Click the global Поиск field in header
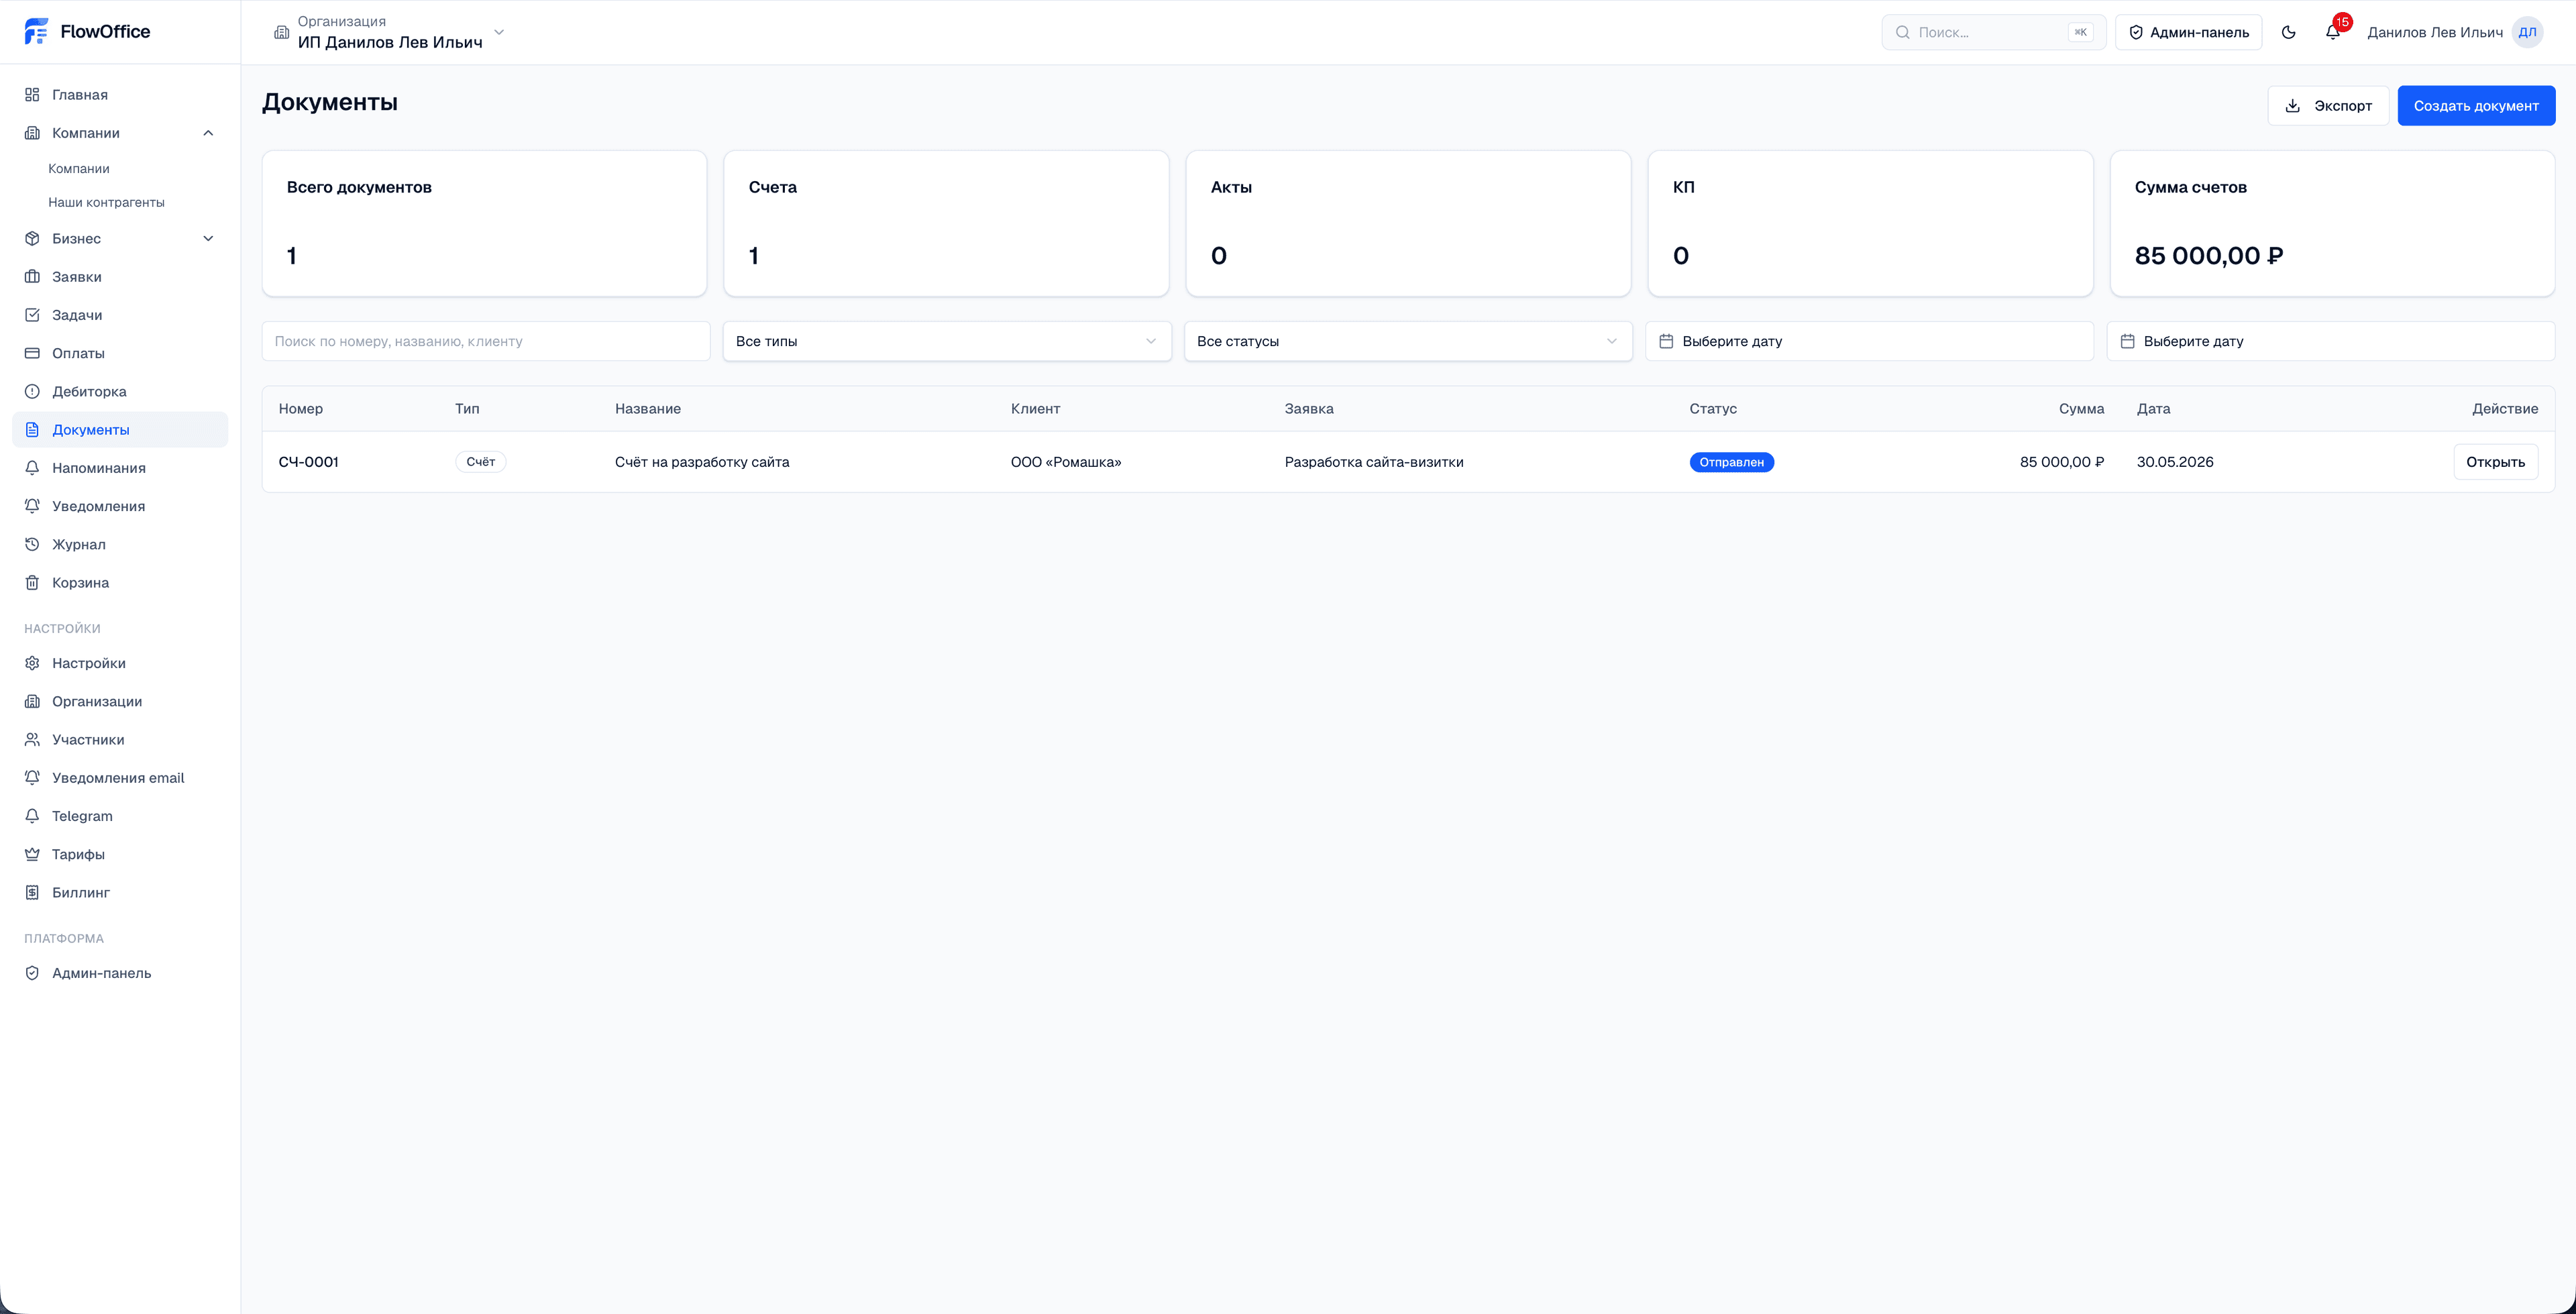This screenshot has height=1314, width=2576. [x=1993, y=33]
